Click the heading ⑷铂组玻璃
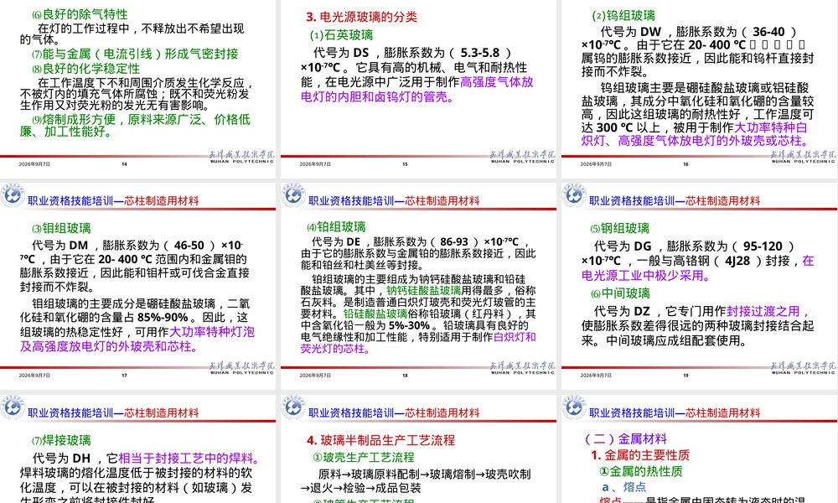Screen dimensions: 838x503 (336, 226)
